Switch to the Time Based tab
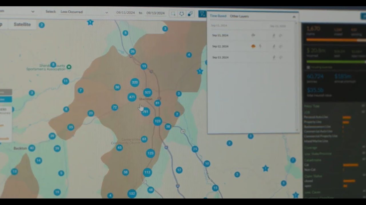Screen dimensions: 366x205 coord(218,16)
